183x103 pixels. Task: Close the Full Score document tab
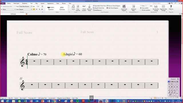coord(27,14)
